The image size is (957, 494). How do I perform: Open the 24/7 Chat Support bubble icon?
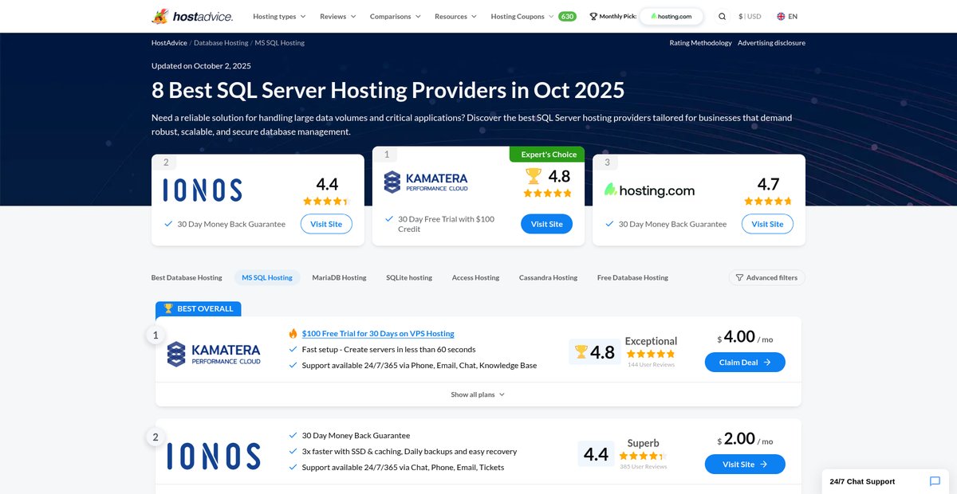pyautogui.click(x=935, y=481)
